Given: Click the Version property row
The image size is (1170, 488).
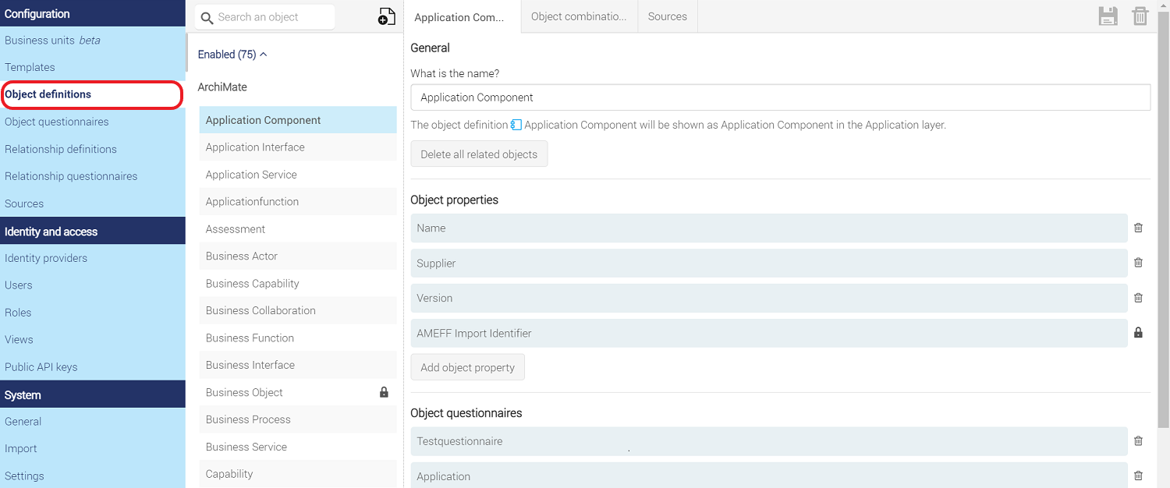Looking at the screenshot, I should 769,298.
